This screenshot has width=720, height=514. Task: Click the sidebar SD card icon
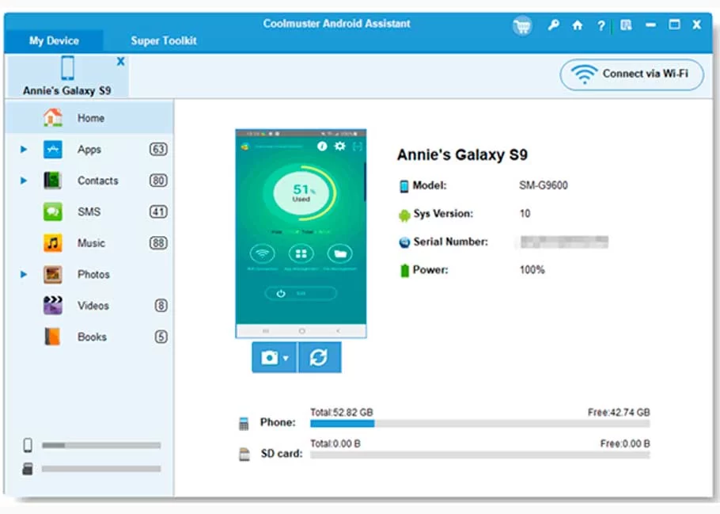pos(28,469)
